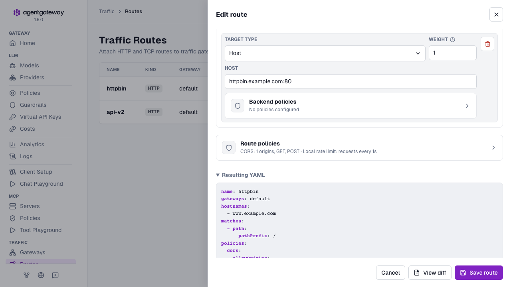
Task: Go to Providers in the sidebar
Action: coord(41,77)
